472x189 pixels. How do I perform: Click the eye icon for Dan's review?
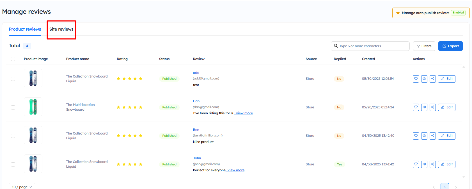(424, 107)
